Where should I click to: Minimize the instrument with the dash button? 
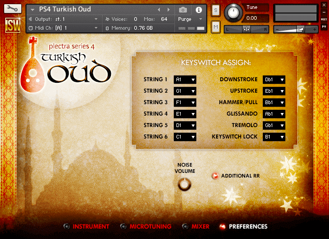click(324, 12)
